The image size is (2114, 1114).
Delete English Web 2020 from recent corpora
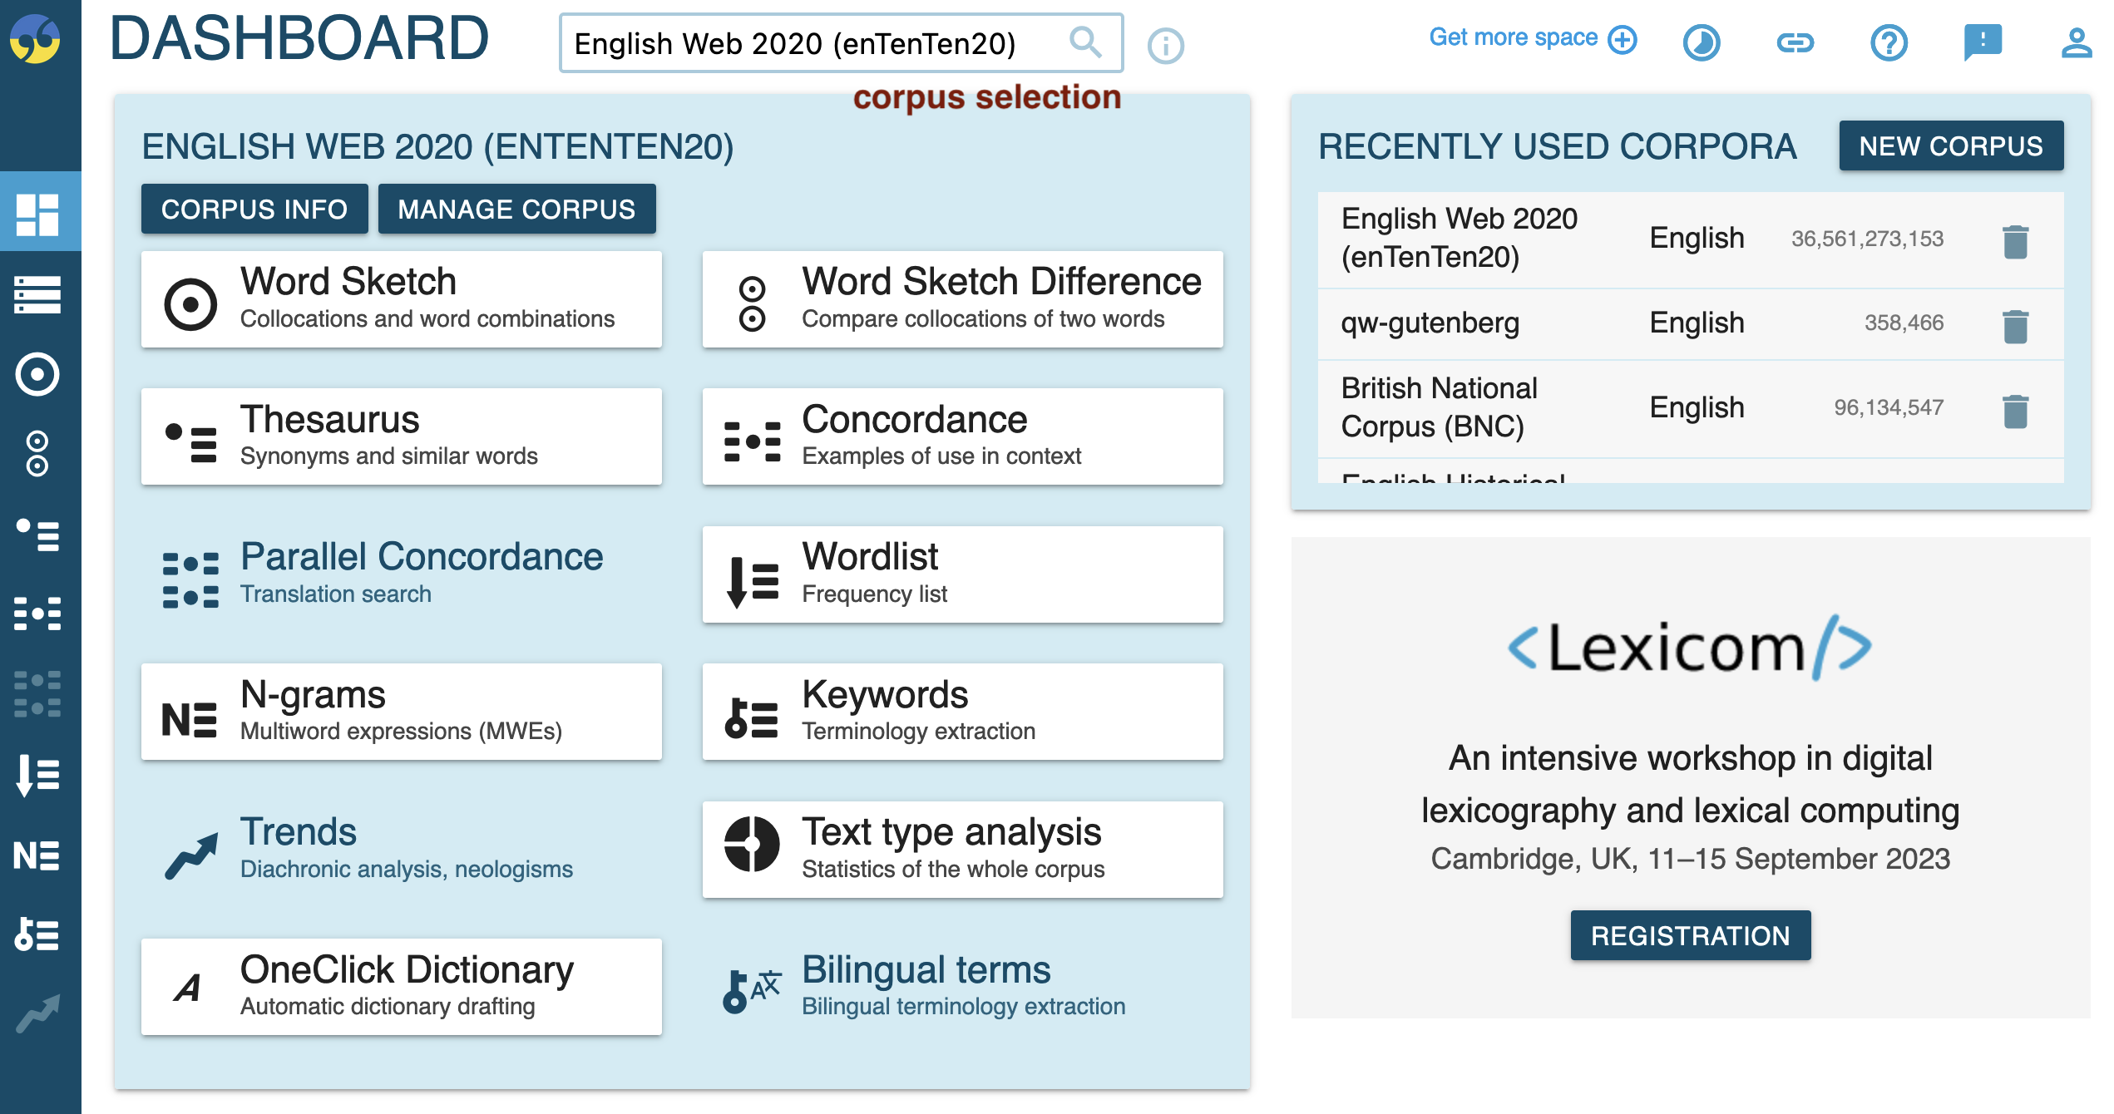(x=2016, y=241)
